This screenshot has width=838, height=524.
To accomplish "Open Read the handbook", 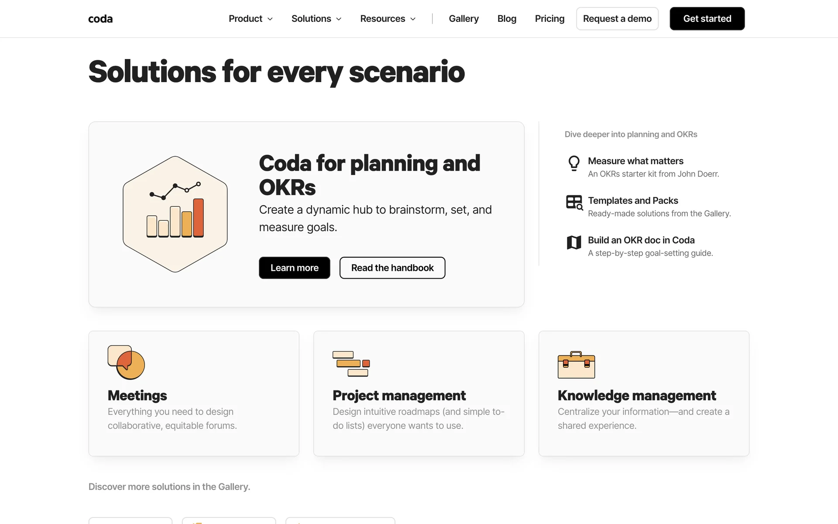I will point(392,268).
